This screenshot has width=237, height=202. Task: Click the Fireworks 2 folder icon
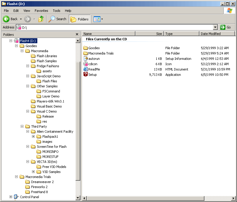click(x=28, y=187)
